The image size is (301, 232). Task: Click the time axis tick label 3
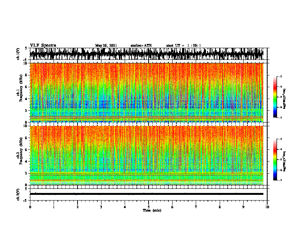101,207
